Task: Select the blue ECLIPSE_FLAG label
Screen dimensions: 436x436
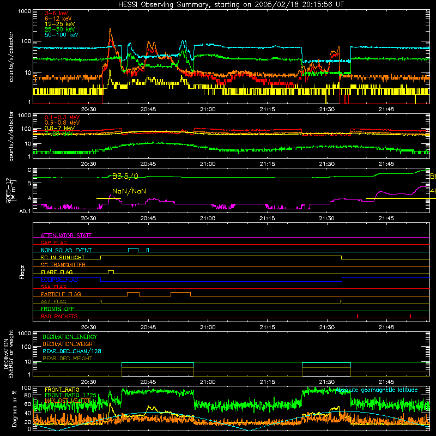Action: pyautogui.click(x=59, y=280)
